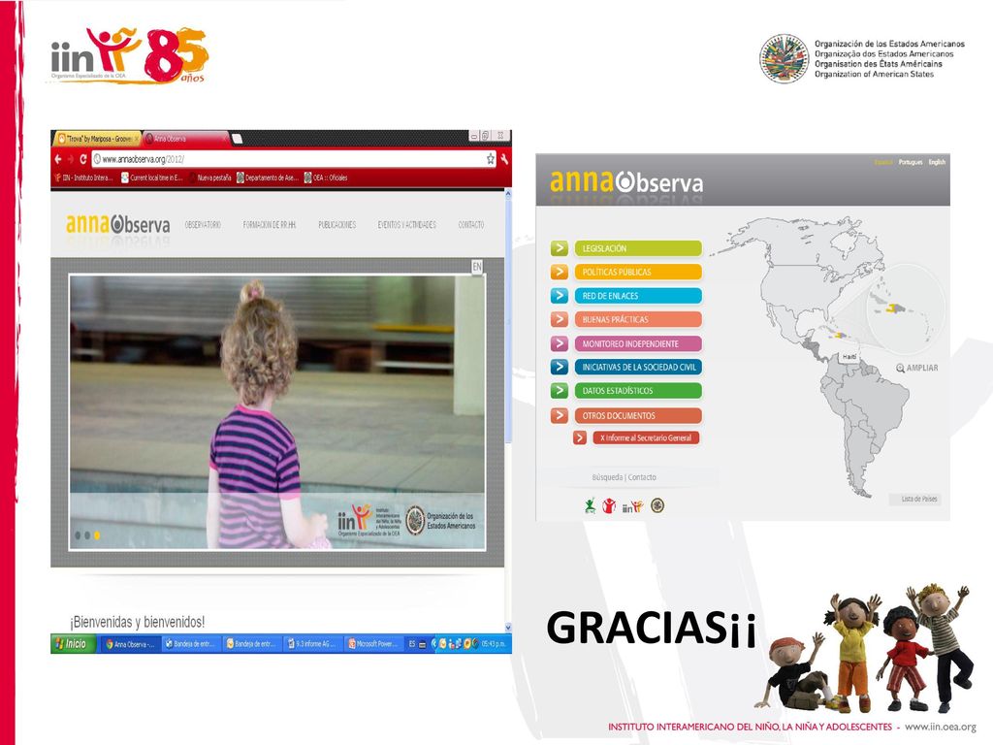This screenshot has height=745, width=993.
Task: Open the Nueva pestaña bookmark
Action: tap(209, 178)
